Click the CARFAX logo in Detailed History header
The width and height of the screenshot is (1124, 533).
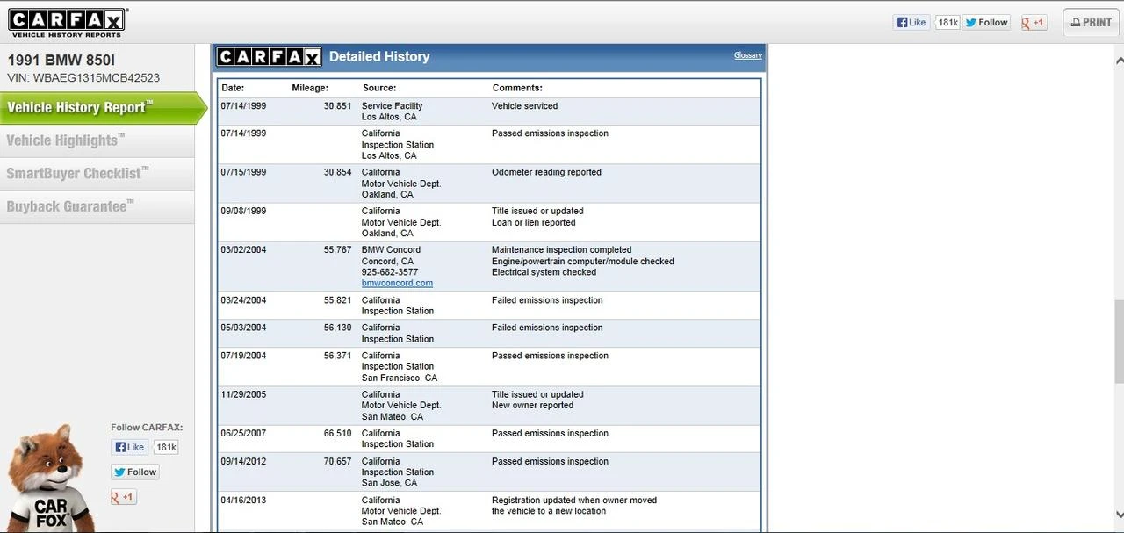269,57
